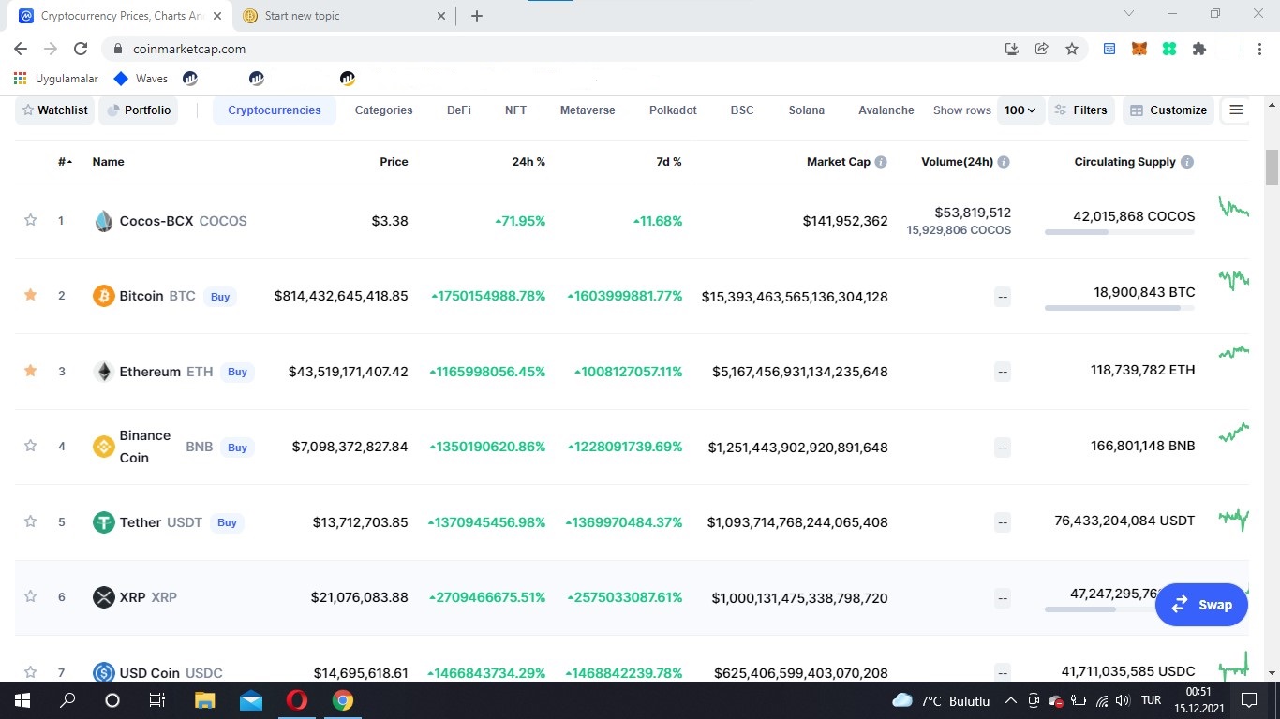Screen dimensions: 1280x719
Task: Click the XRP coin logo
Action: [x=104, y=597]
